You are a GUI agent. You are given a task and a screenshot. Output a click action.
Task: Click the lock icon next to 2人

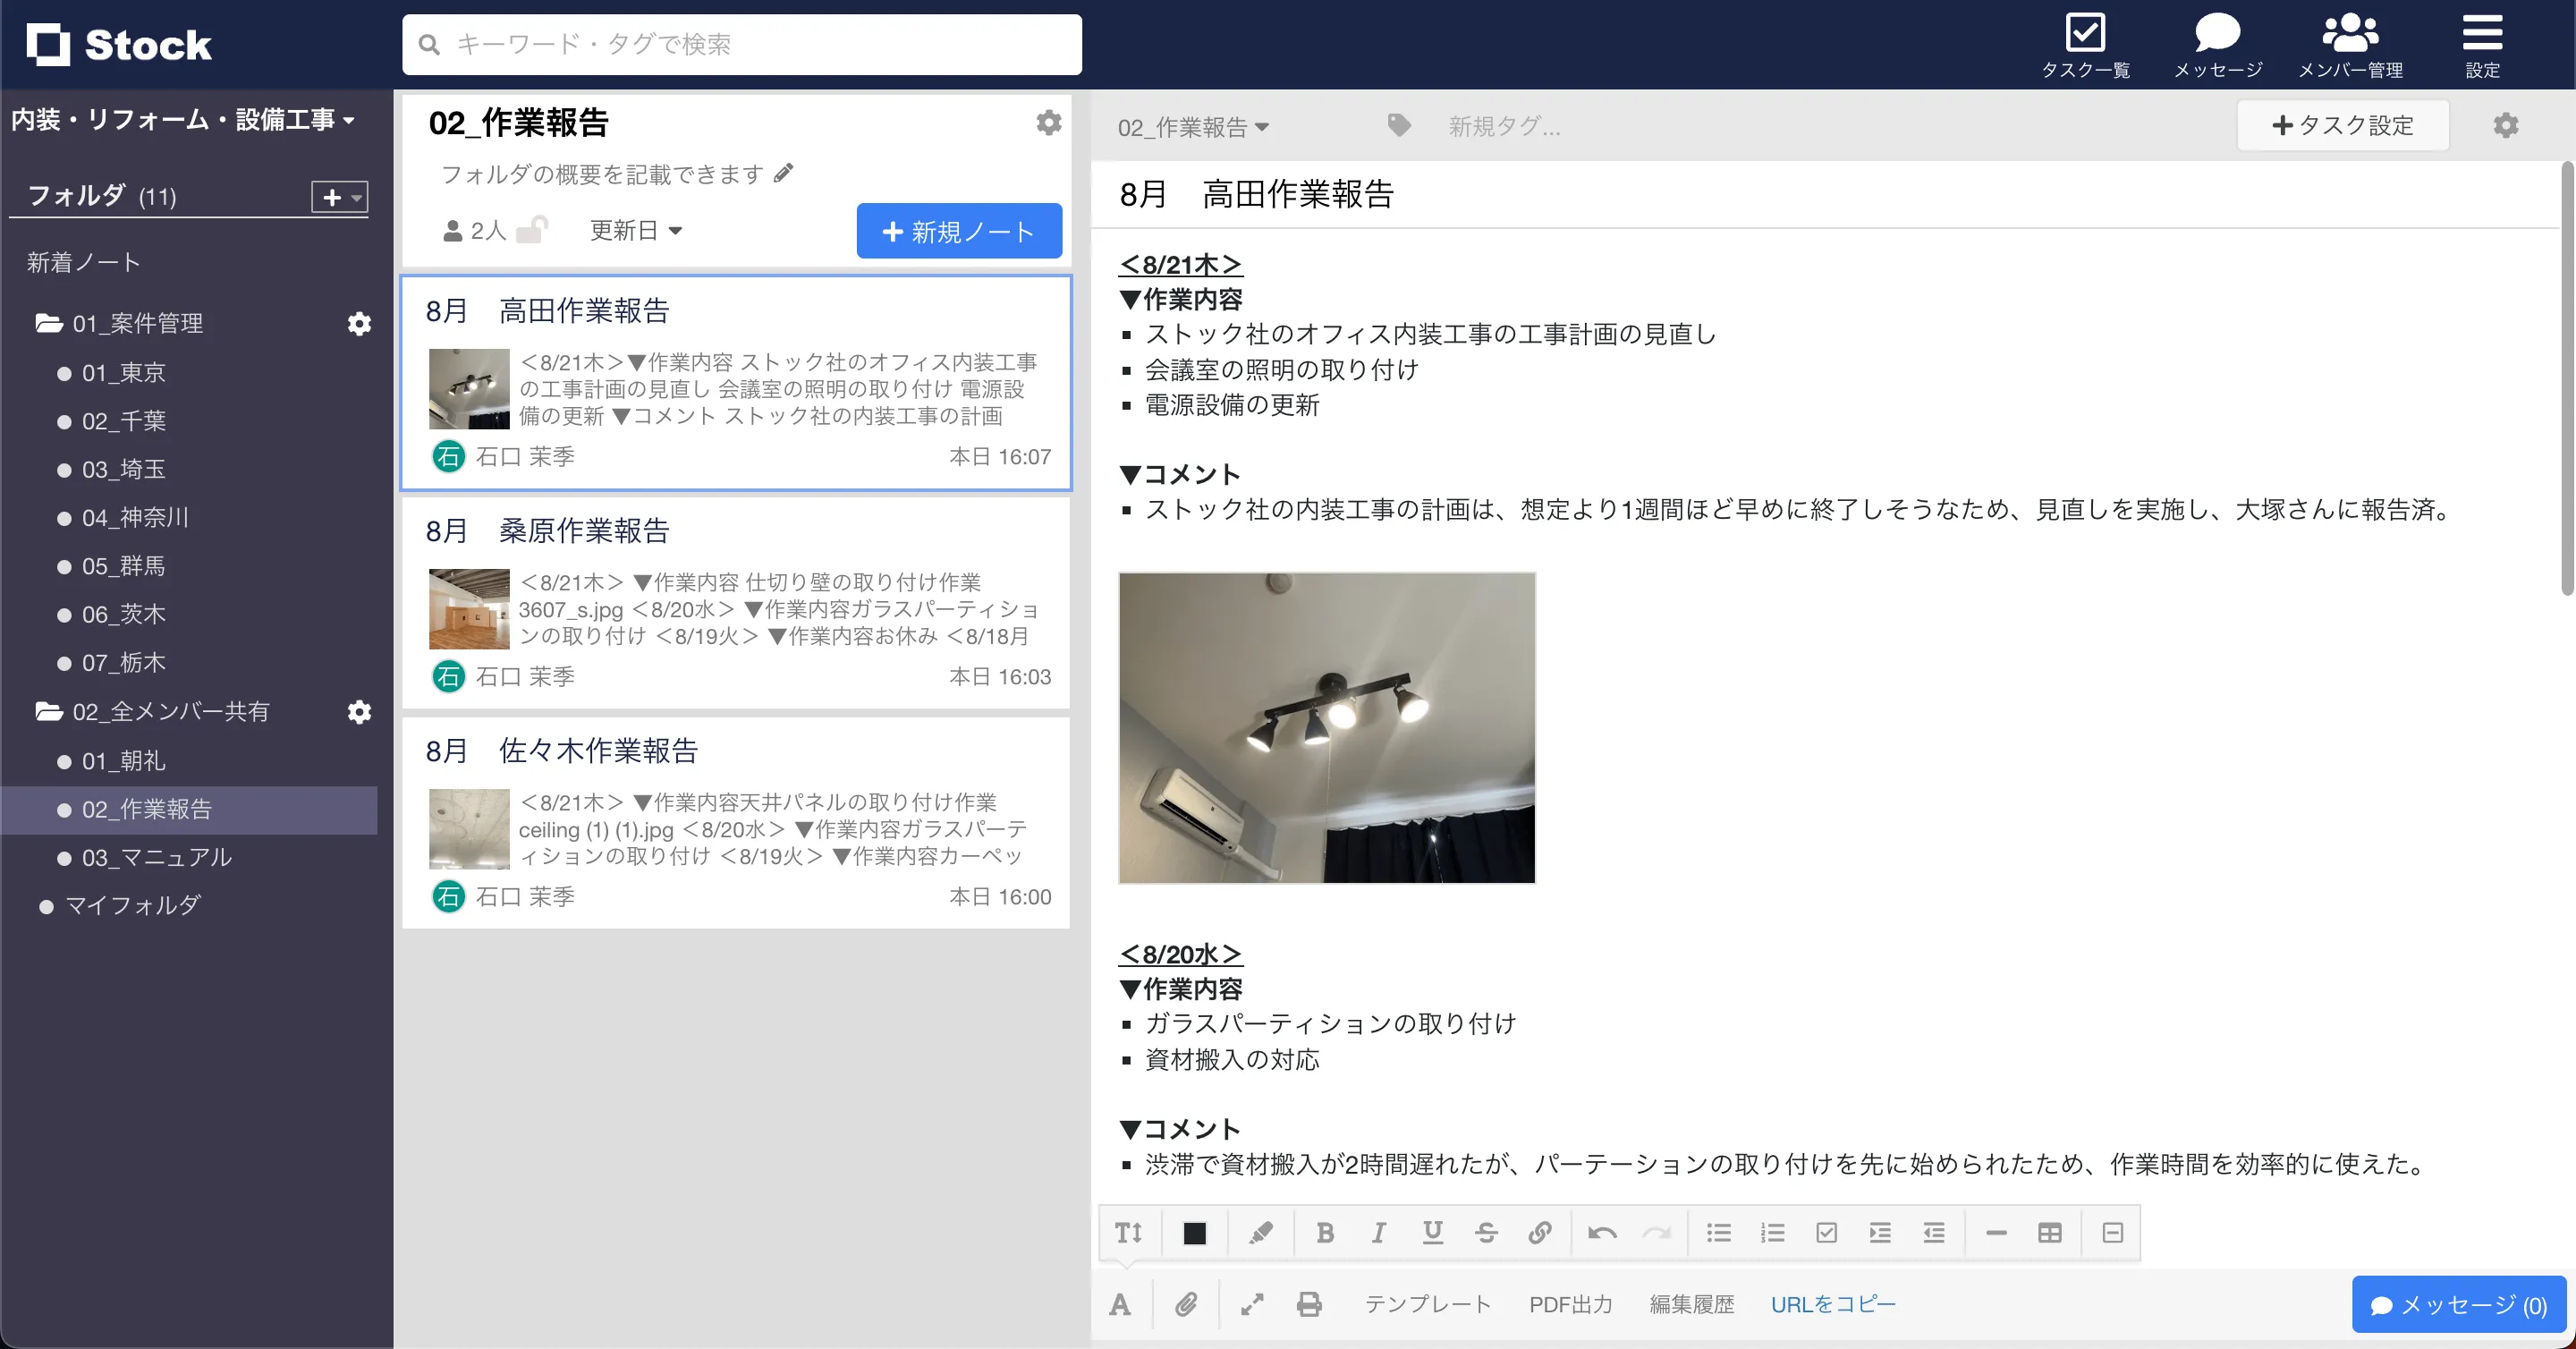pyautogui.click(x=533, y=229)
